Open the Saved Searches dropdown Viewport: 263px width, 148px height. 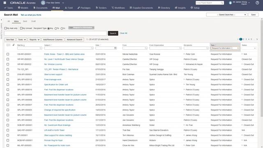(226, 15)
